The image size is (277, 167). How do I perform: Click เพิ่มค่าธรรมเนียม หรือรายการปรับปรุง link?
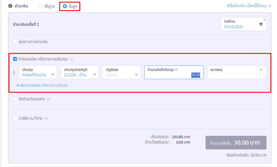point(44,85)
